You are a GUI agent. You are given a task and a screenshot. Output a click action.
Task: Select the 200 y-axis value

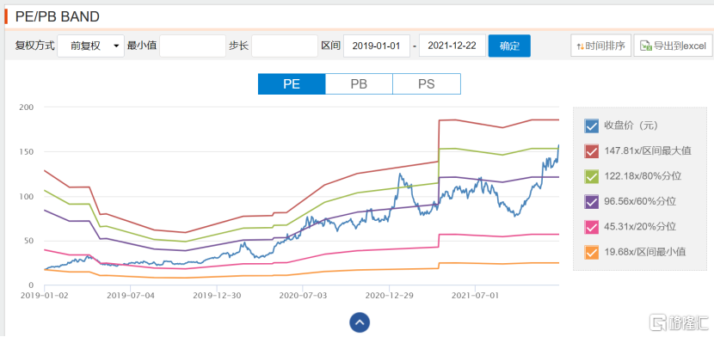(x=26, y=107)
